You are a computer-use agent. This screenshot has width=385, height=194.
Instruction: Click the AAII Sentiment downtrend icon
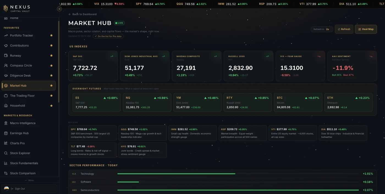[371, 56]
